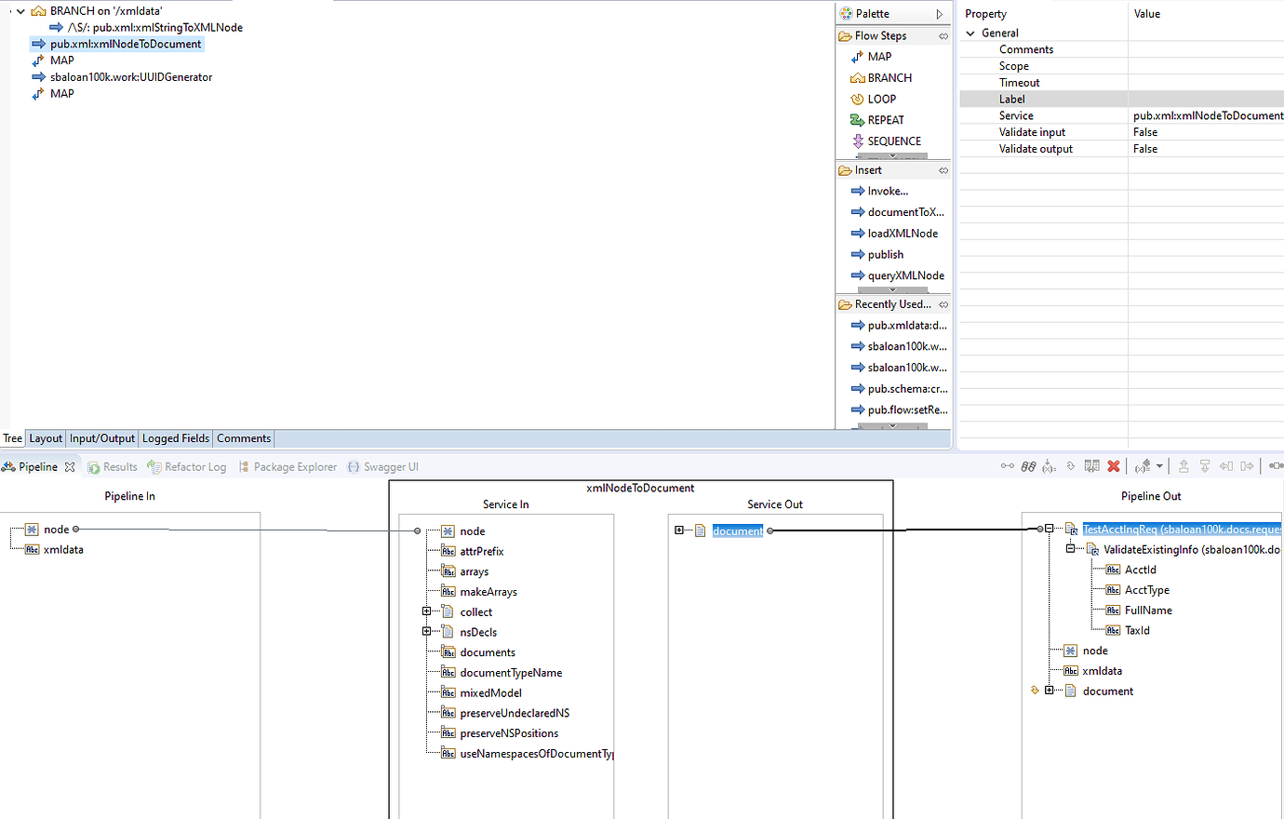Select sbaloan100k.work:UUIDGenerator flow step
1284x819 pixels.
[131, 77]
